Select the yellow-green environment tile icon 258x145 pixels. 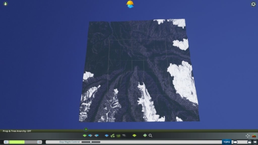pos(134,136)
